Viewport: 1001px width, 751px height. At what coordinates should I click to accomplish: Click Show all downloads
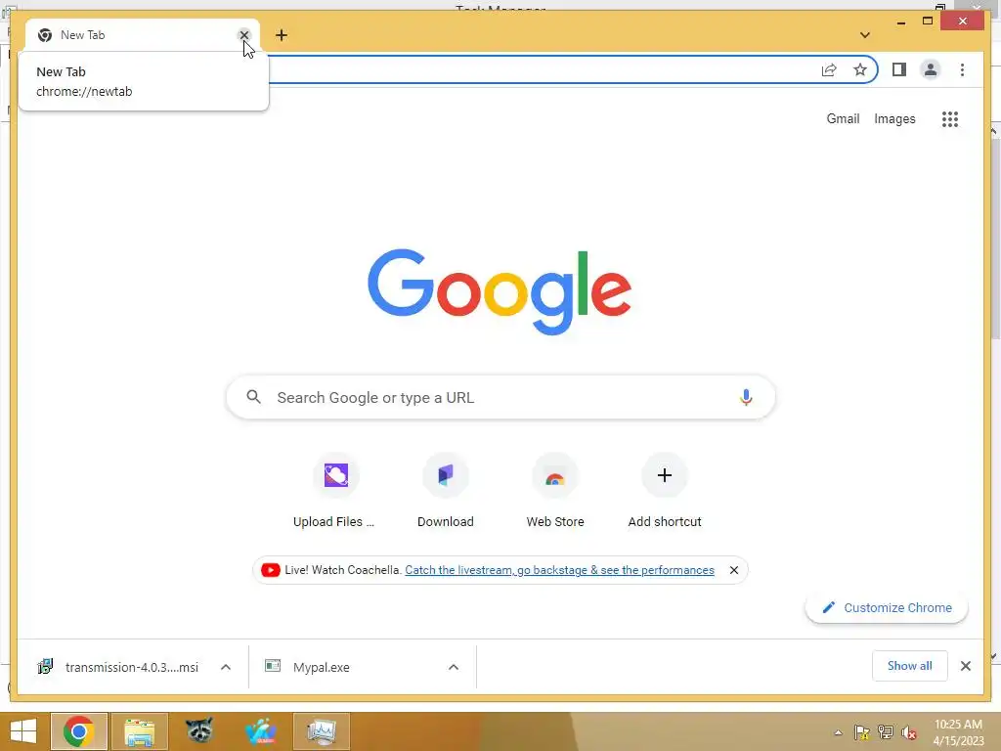coord(910,666)
